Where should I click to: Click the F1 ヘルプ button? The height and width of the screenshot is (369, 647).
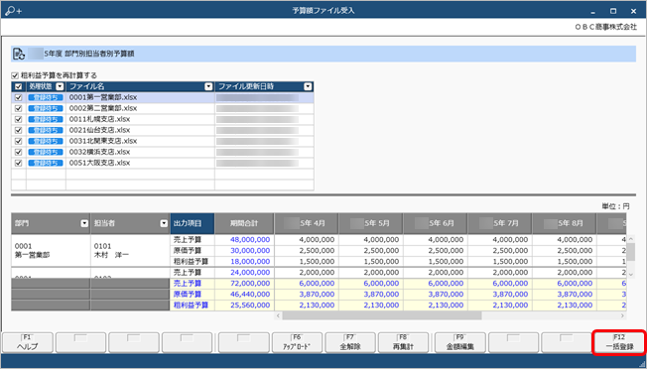click(28, 342)
